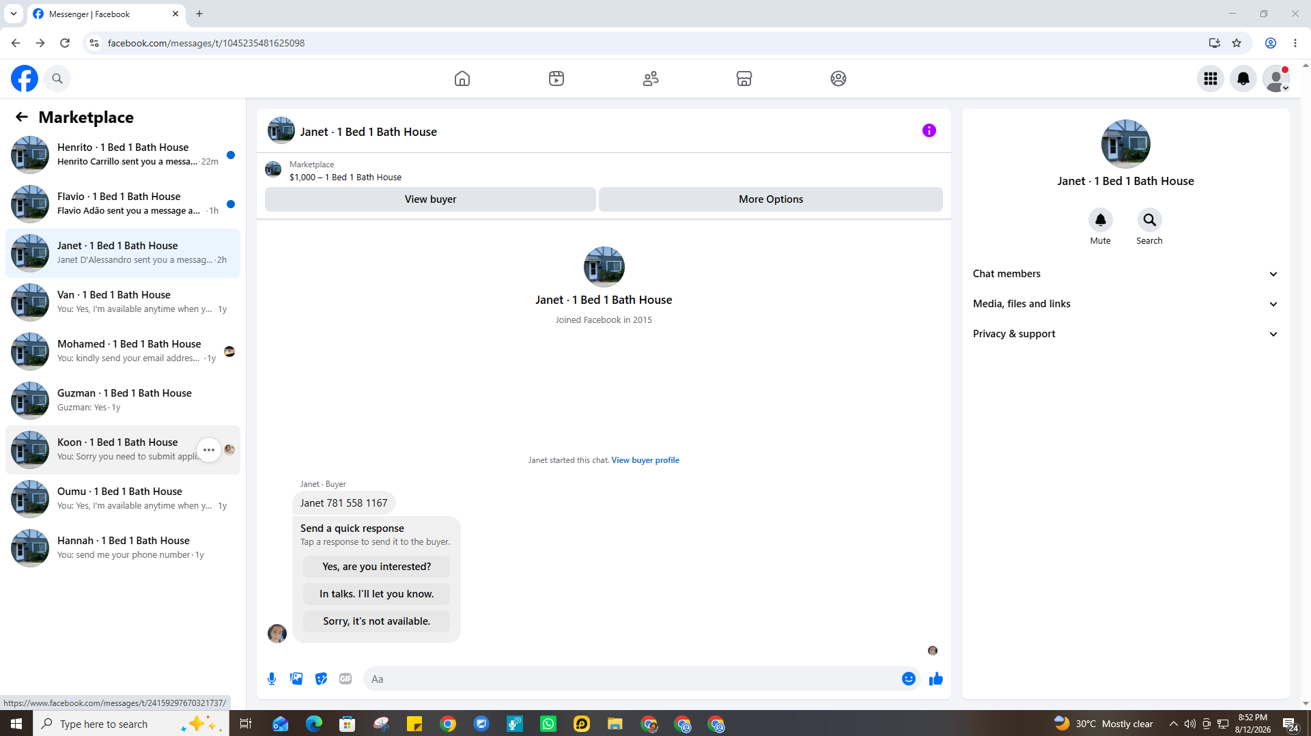Click the Messenger | Facebook browser tab

coord(106,14)
